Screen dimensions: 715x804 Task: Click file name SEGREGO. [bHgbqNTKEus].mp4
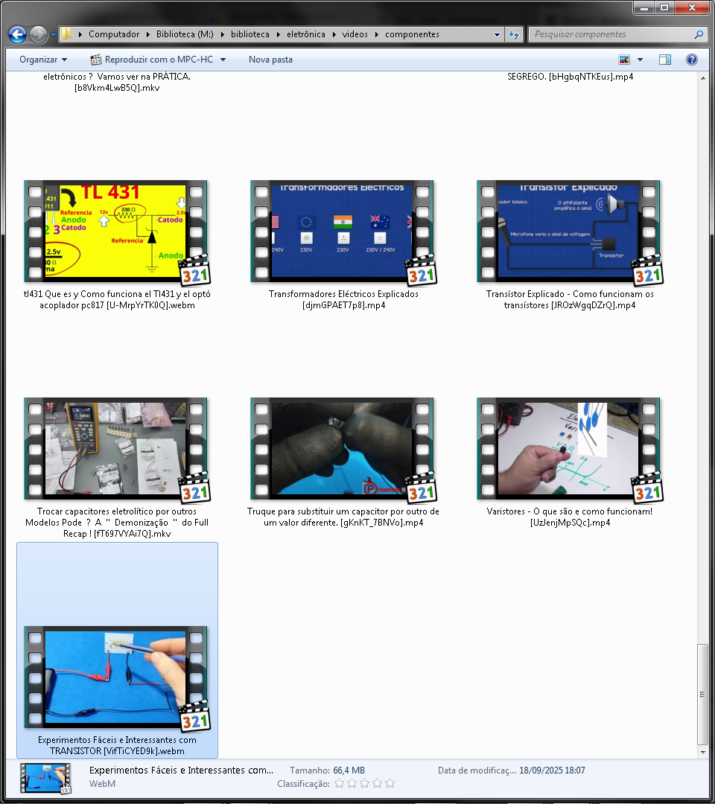[571, 77]
